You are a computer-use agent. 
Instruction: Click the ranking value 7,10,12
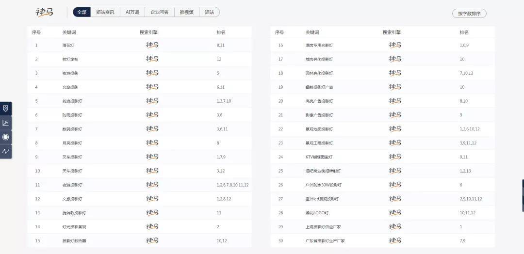[x=467, y=73]
